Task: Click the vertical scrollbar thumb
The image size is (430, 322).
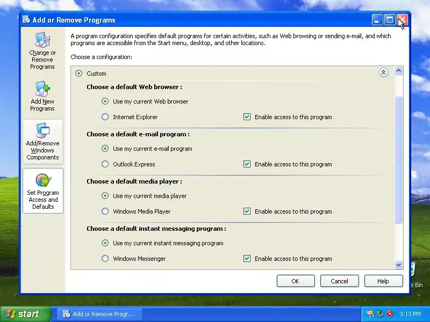Action: point(398,160)
